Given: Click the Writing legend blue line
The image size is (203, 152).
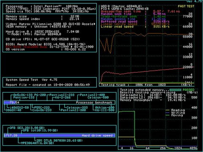Looking at the screenshot, I should pos(167,113).
